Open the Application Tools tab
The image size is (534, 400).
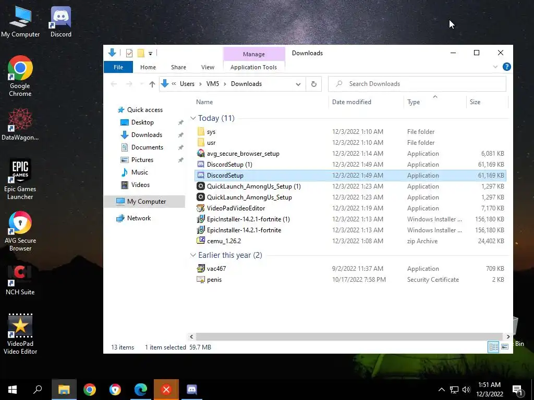254,67
